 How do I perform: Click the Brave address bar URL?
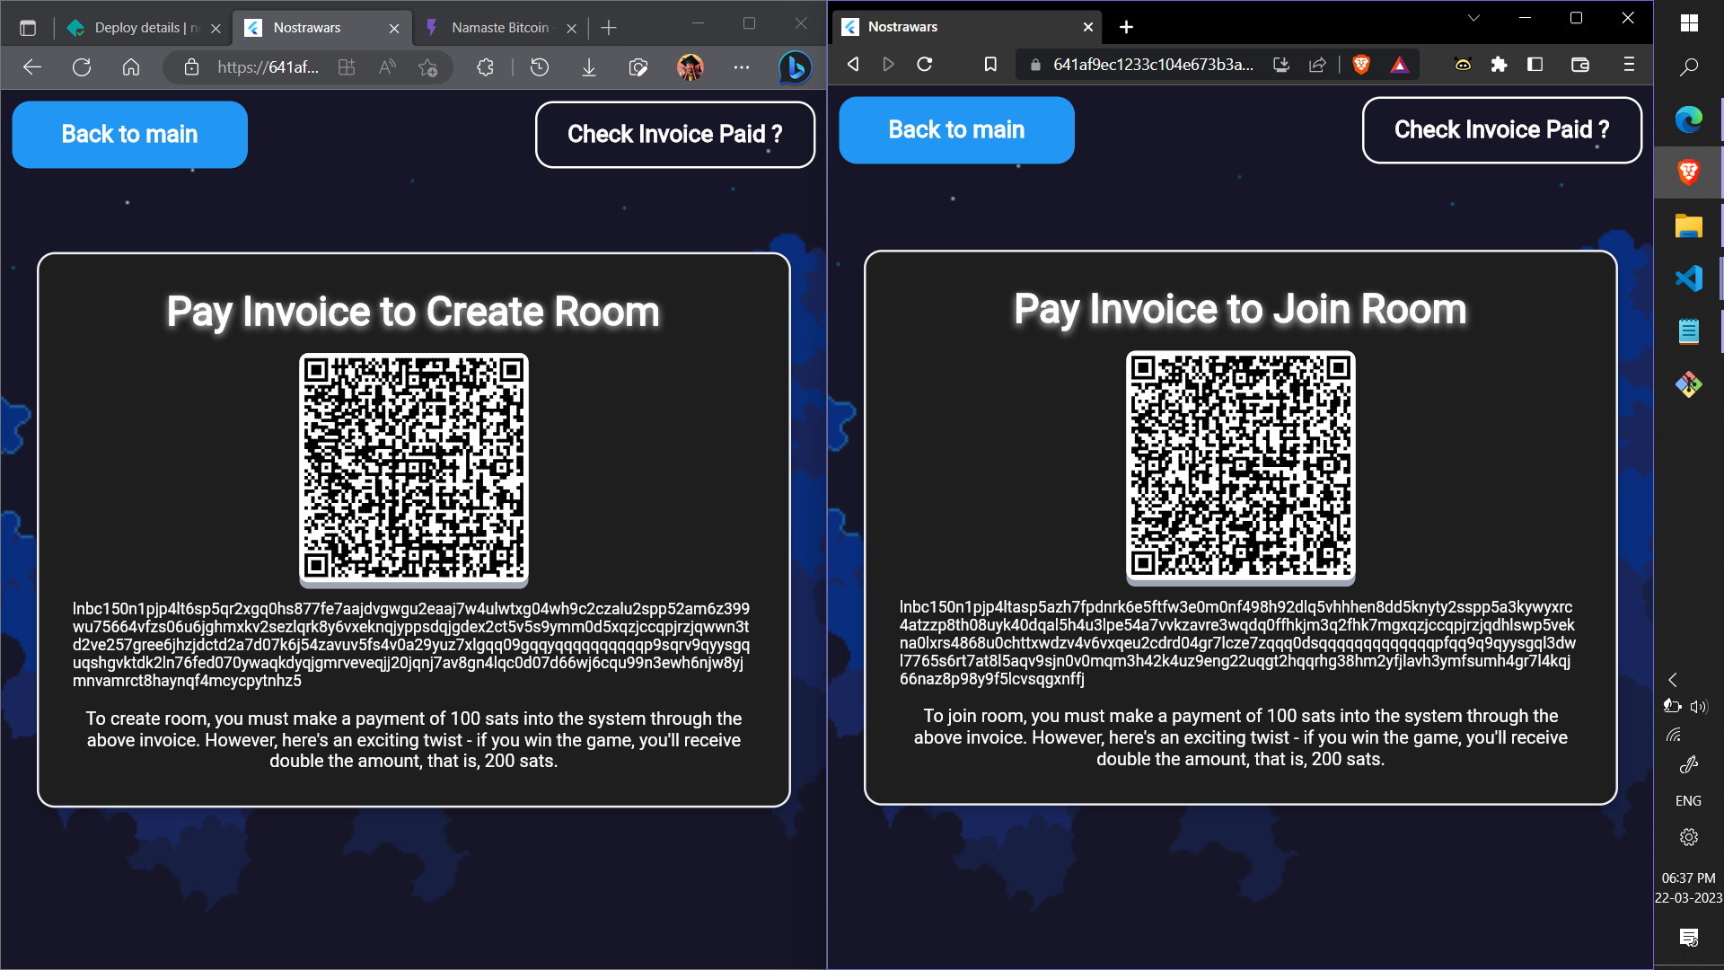pyautogui.click(x=1153, y=65)
